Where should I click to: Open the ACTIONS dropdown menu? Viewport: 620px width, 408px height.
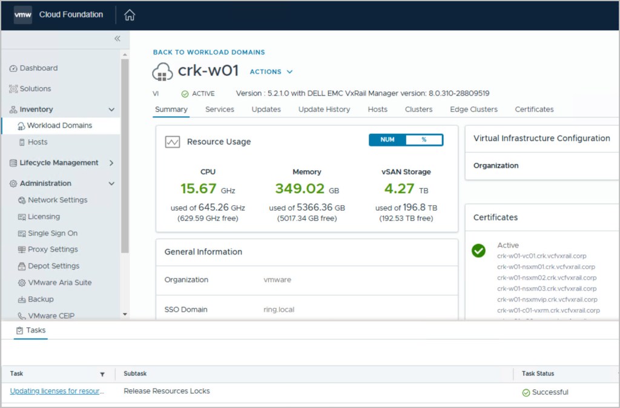(271, 71)
